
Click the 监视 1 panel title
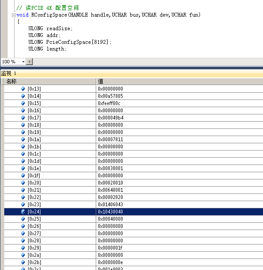click(x=9, y=74)
